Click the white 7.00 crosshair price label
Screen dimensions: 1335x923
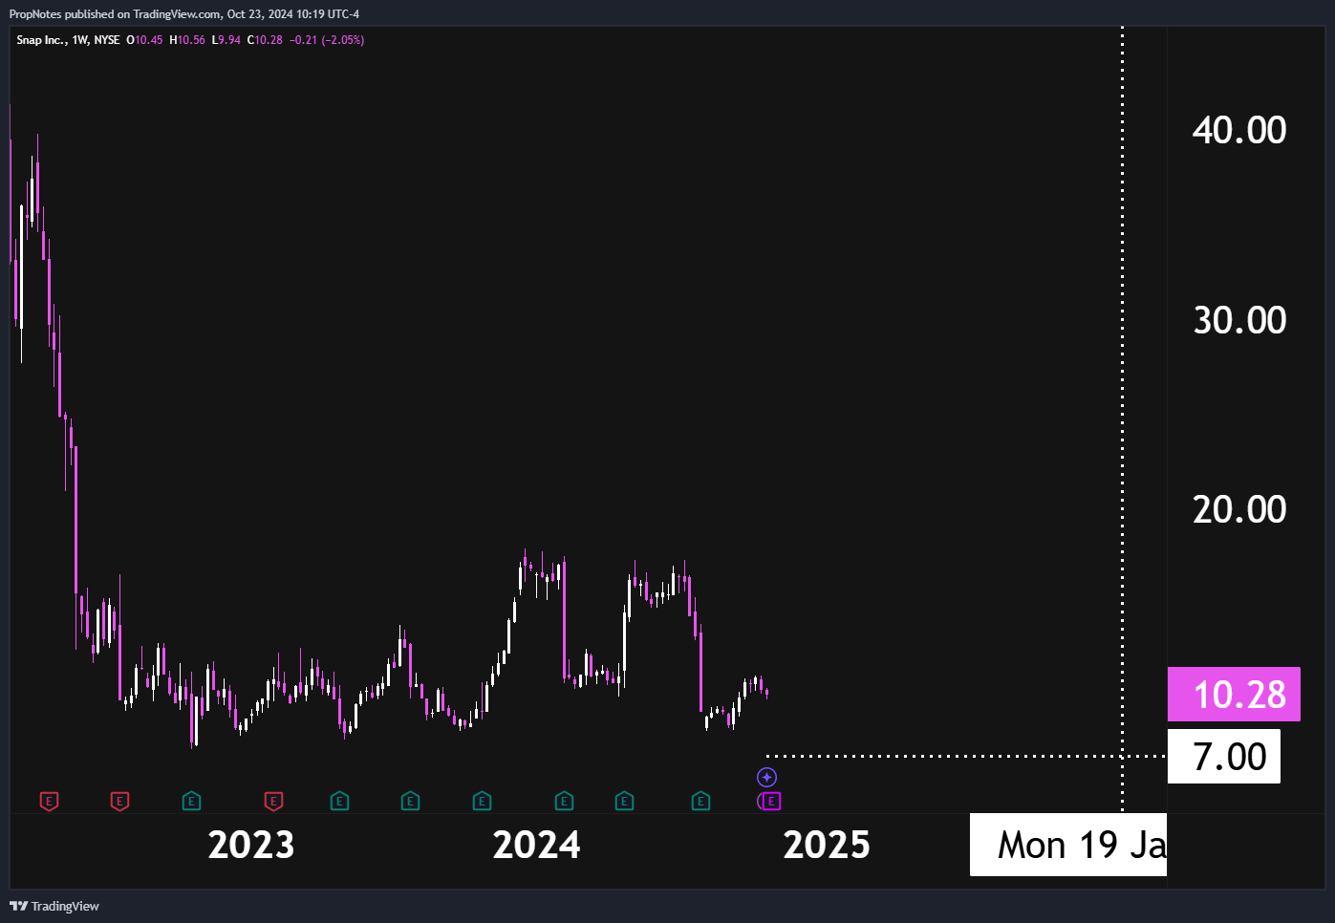(1224, 757)
